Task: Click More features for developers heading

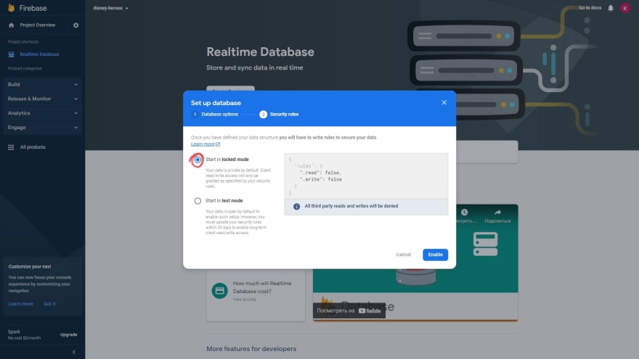Action: 251,349
